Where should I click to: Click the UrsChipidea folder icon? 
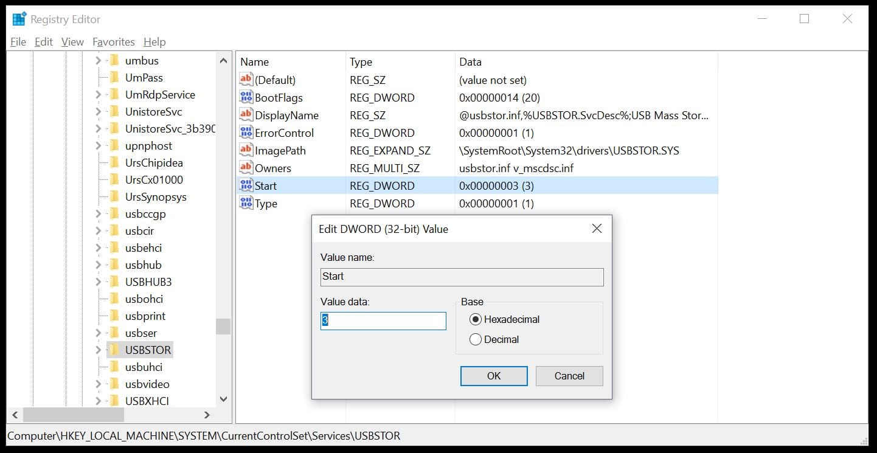point(114,162)
